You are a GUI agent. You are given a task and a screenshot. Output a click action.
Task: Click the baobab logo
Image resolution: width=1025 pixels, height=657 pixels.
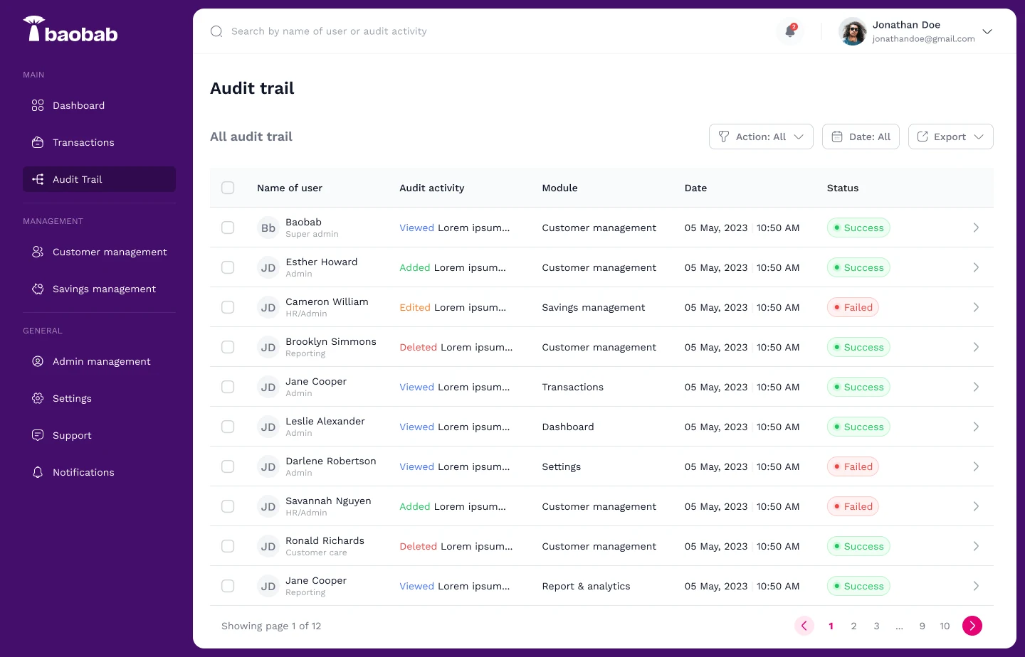pyautogui.click(x=70, y=30)
